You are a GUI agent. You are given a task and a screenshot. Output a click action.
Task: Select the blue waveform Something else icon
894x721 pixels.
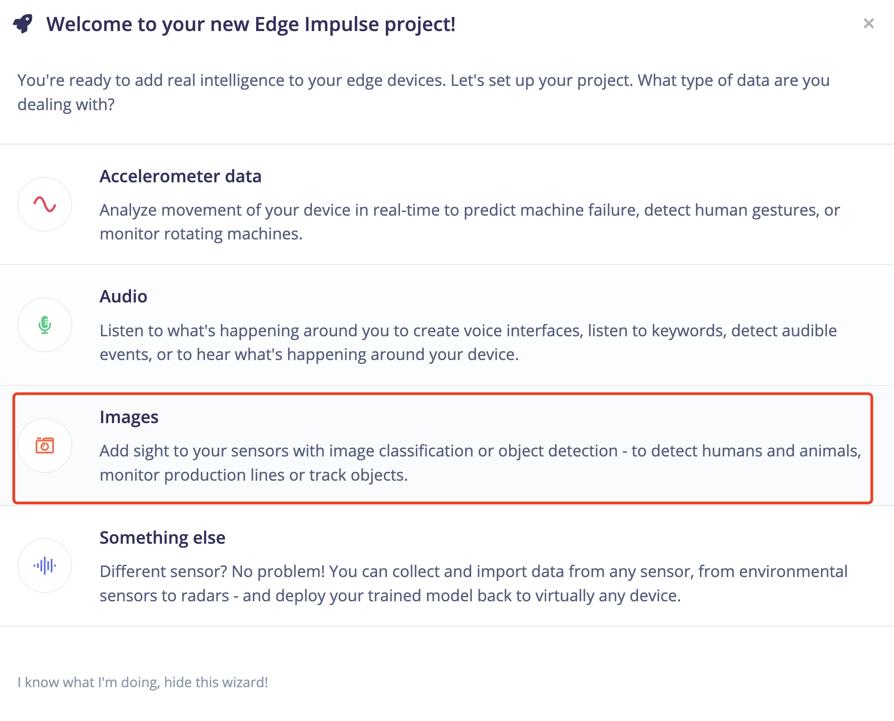point(45,566)
